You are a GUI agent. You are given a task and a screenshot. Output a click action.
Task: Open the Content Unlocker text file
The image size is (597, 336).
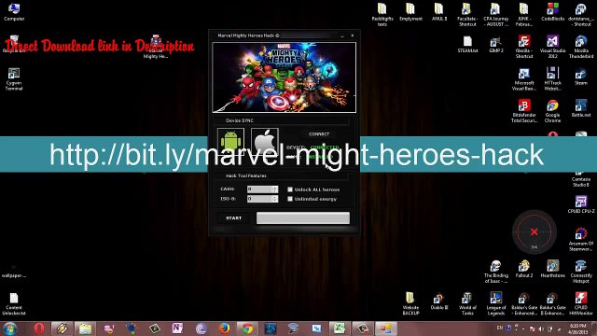click(x=14, y=304)
